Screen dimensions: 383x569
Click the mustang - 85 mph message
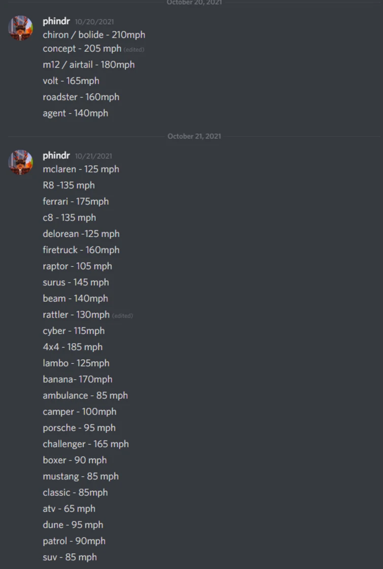click(x=80, y=476)
